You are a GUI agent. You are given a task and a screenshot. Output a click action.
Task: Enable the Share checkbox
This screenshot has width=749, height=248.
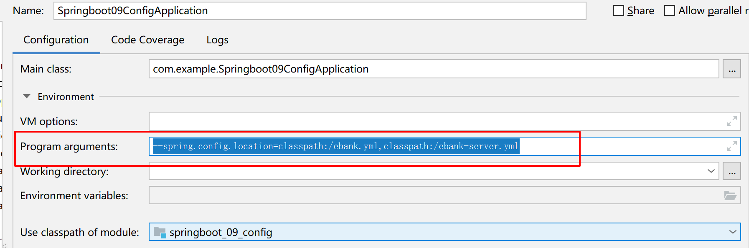[x=619, y=10]
